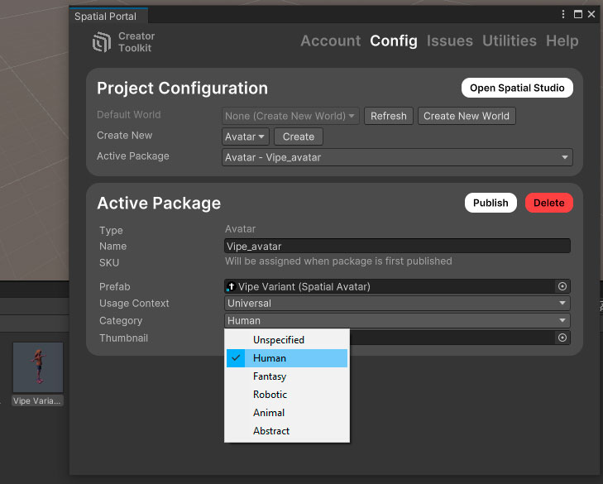Image resolution: width=603 pixels, height=484 pixels.
Task: Switch to the Issues tab
Action: [449, 41]
